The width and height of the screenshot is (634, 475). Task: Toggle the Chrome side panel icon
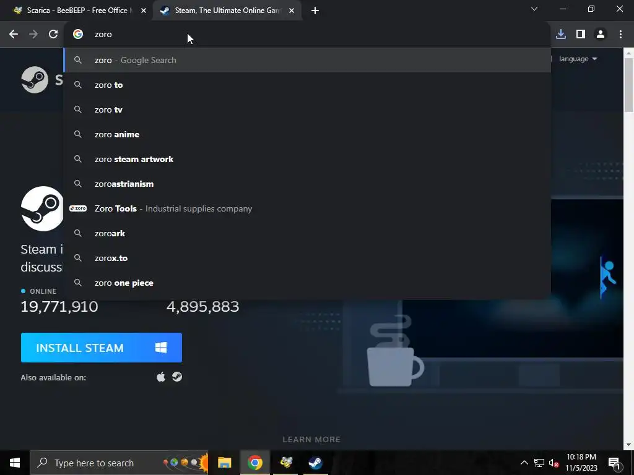coord(581,35)
